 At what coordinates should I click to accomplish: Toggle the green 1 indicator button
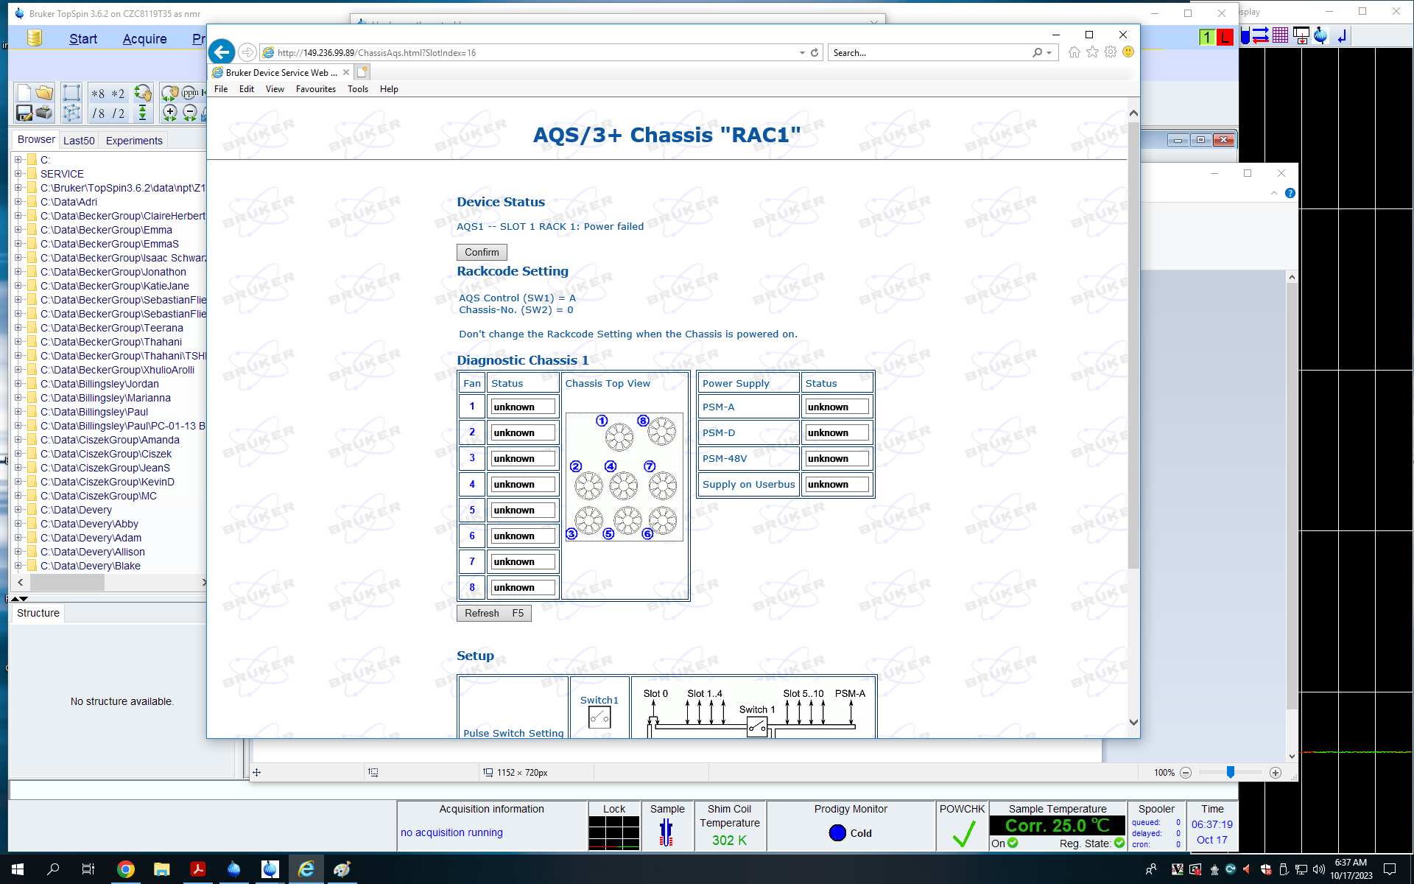1207,37
